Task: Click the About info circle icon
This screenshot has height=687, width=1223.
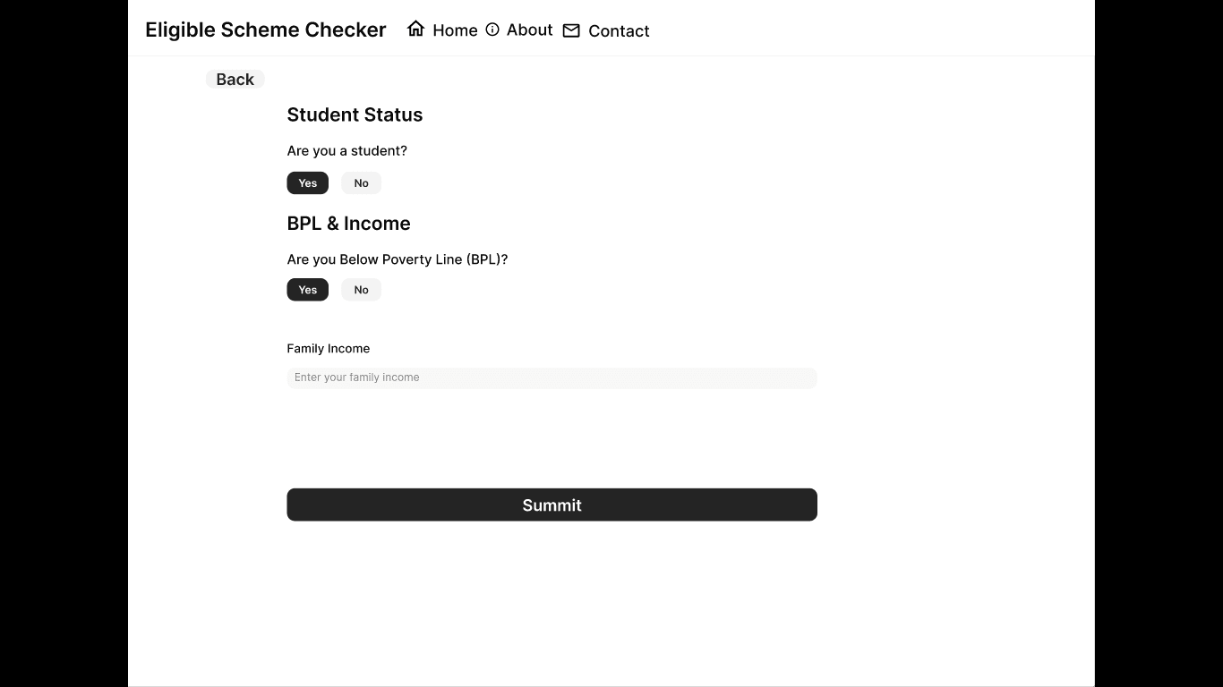Action: click(492, 30)
